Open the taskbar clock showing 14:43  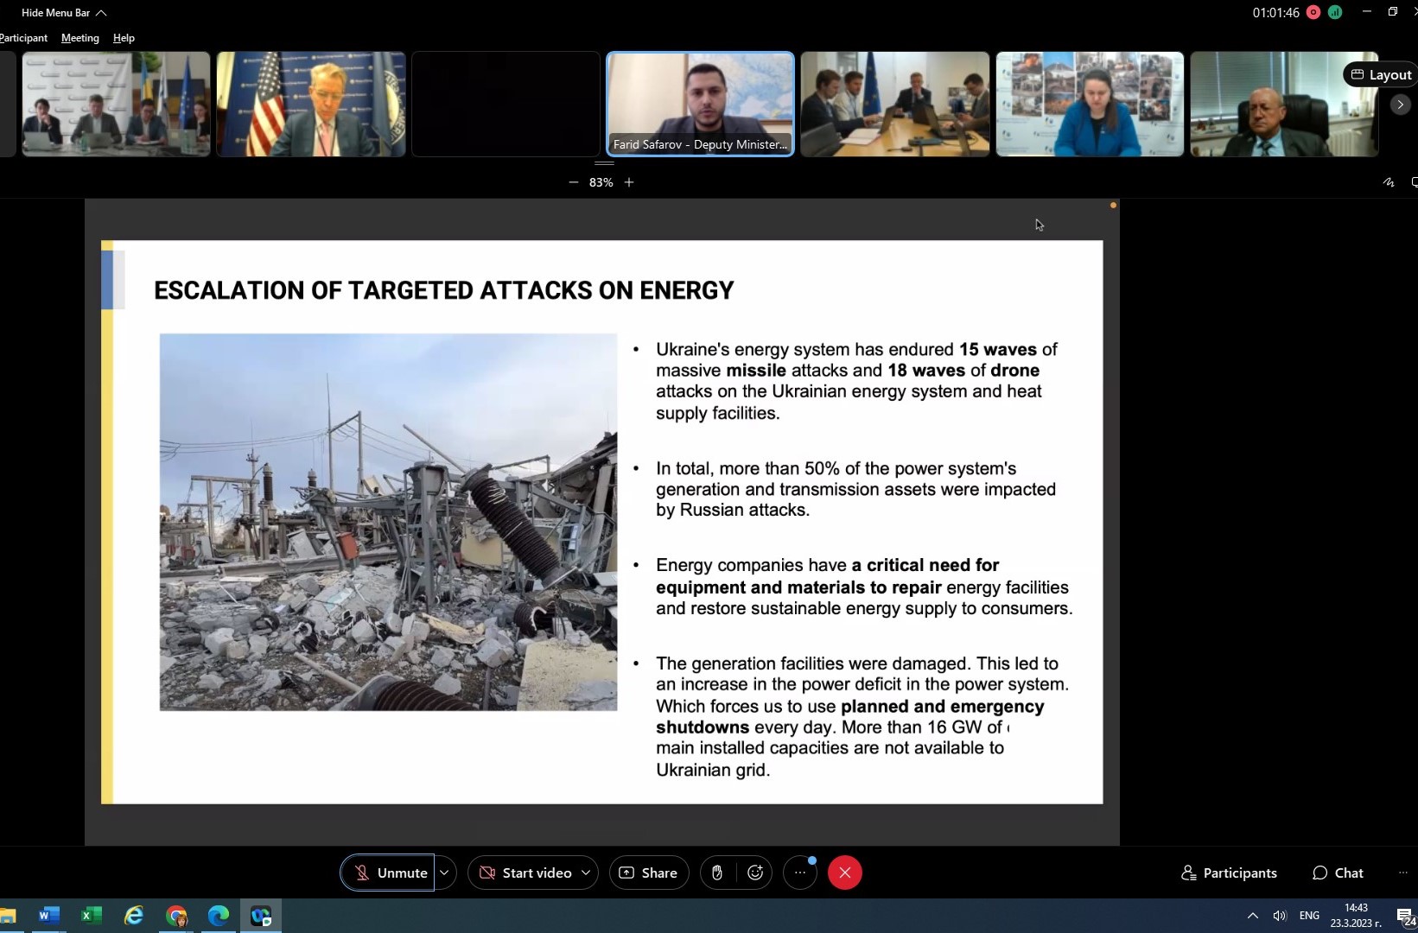tap(1356, 916)
